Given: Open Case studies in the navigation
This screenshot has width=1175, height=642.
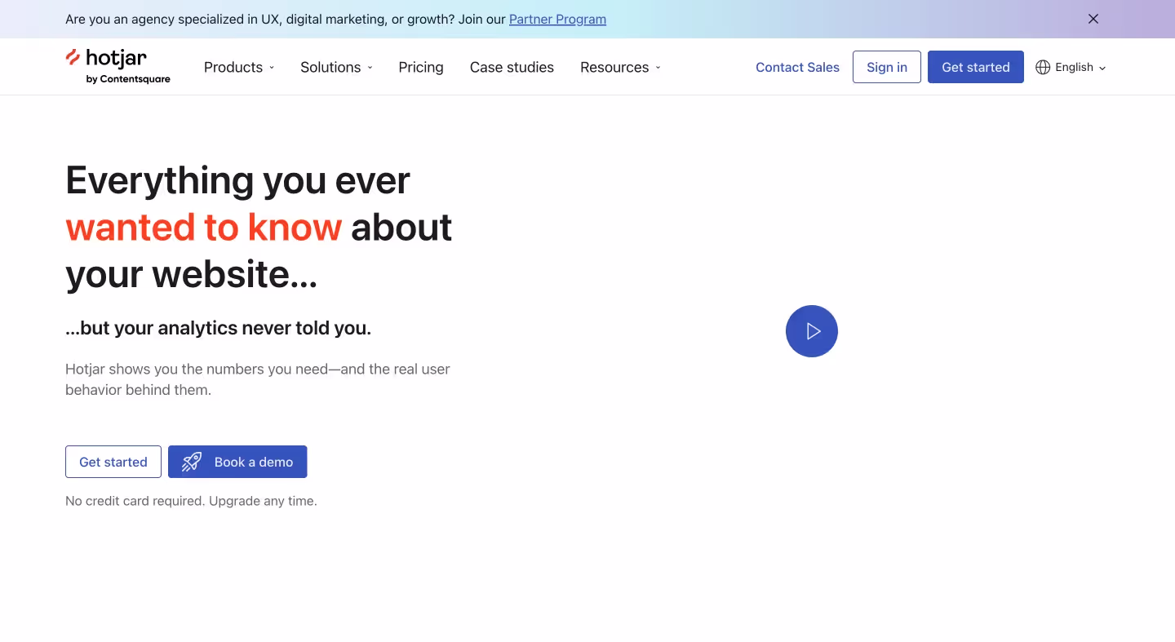Looking at the screenshot, I should click(x=512, y=68).
